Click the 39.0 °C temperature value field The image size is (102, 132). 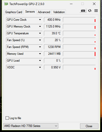click(x=53, y=33)
